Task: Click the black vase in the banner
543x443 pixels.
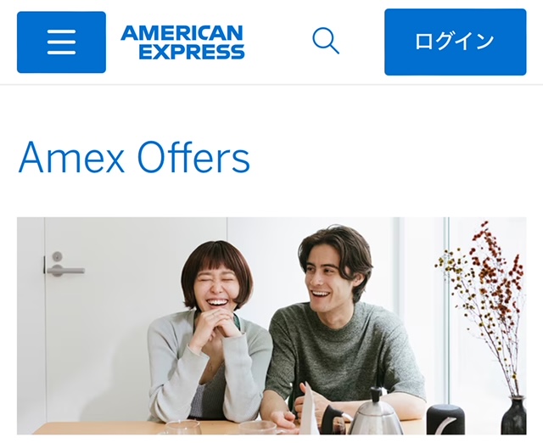Action: coord(513,416)
